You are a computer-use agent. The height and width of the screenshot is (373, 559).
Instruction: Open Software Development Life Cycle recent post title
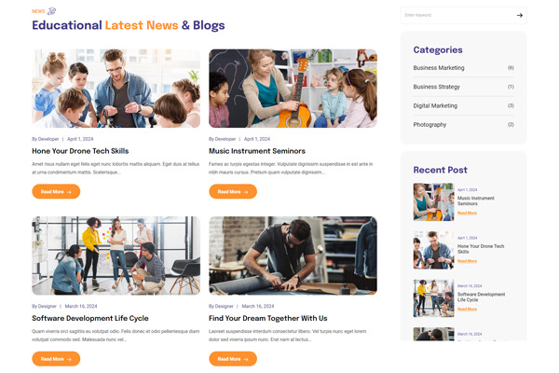point(481,297)
